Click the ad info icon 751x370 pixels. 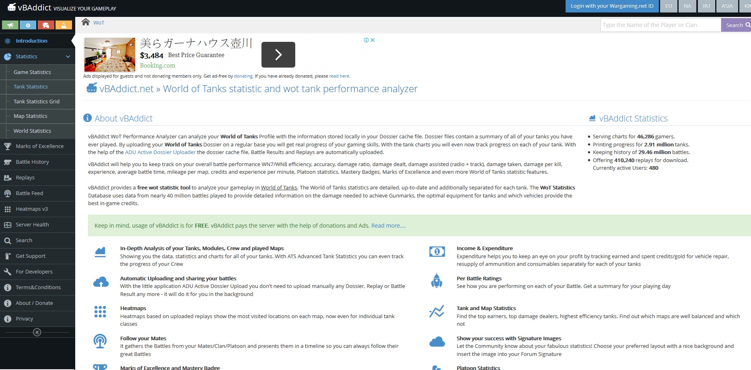click(366, 40)
